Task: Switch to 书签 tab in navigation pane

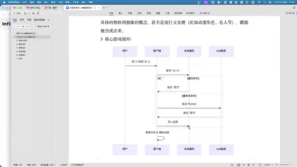Action: (29, 19)
